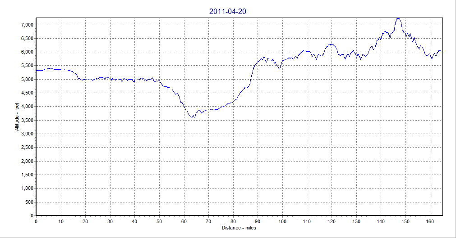Image resolution: width=456 pixels, height=238 pixels.
Task: Click the lowest valley of the altitude line
Action: pos(193,117)
